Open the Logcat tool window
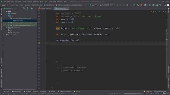This screenshot has width=170, height=95. [x=43, y=91]
